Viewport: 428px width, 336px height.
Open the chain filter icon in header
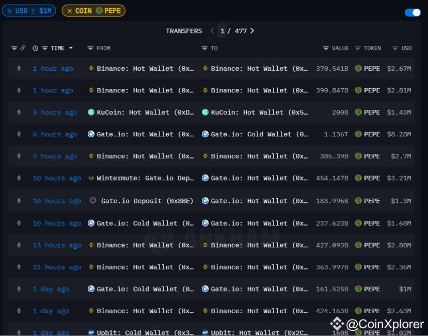(x=14, y=49)
